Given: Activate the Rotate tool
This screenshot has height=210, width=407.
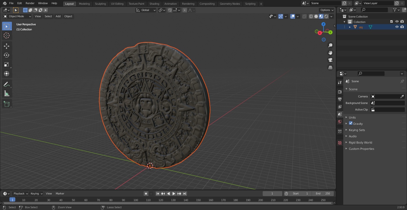Looking at the screenshot, I should pyautogui.click(x=7, y=55).
